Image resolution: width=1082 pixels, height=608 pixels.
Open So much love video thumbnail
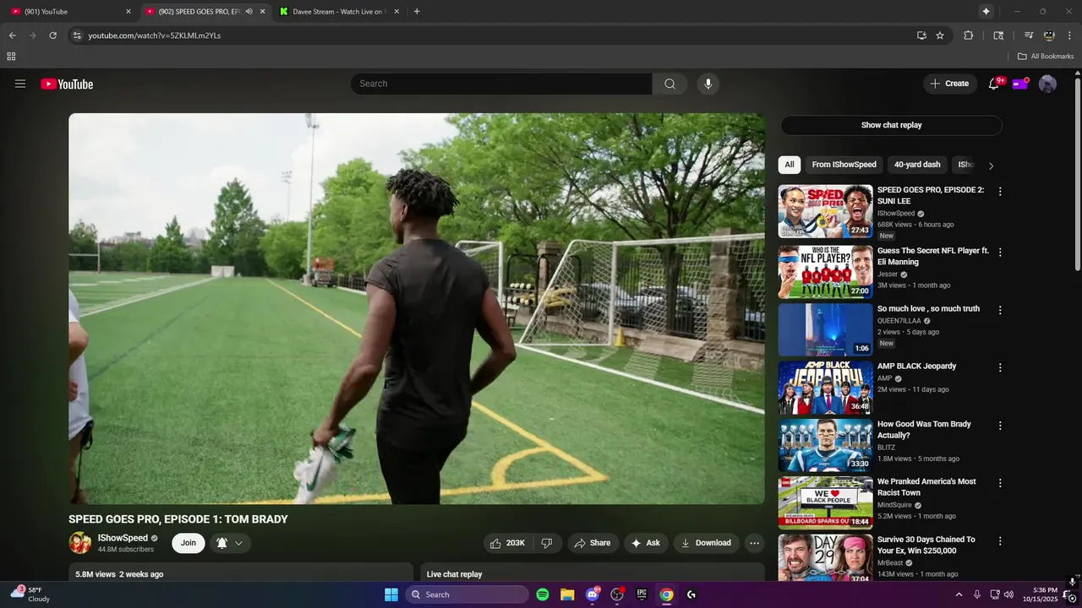coord(826,329)
